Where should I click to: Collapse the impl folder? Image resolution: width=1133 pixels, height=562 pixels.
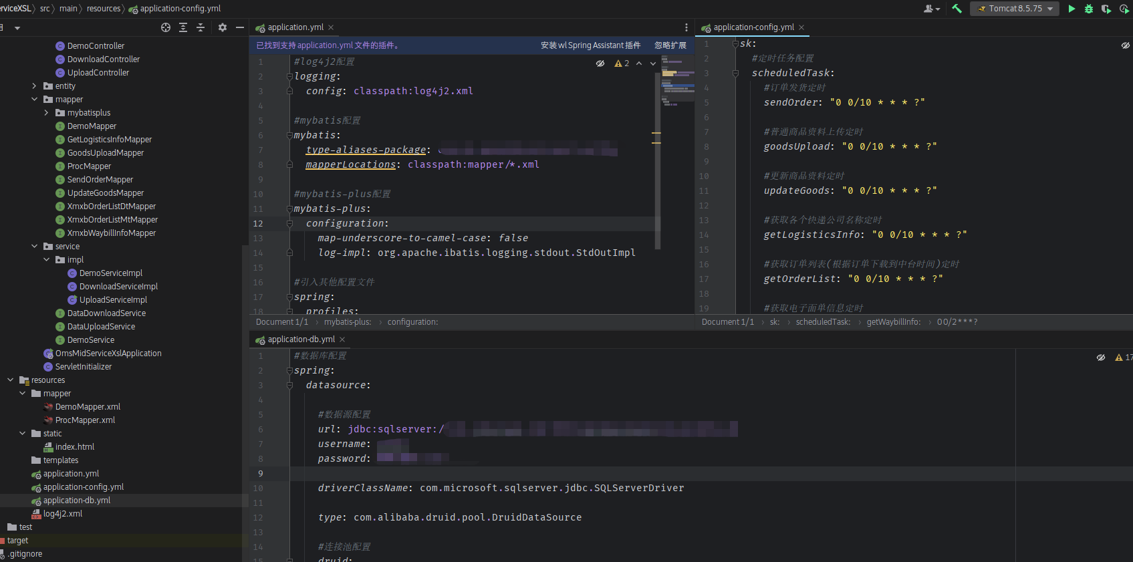(46, 260)
